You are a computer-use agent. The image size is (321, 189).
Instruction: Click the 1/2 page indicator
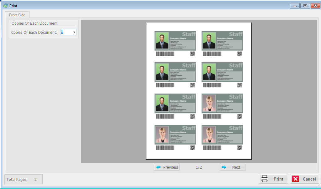point(199,167)
